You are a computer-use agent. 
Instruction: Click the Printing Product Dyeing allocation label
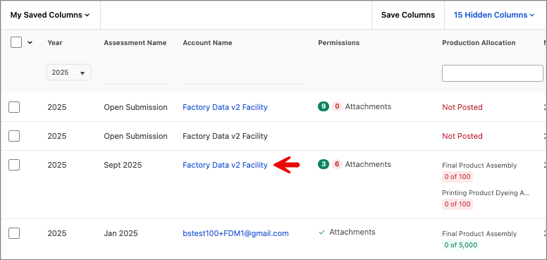(x=486, y=193)
